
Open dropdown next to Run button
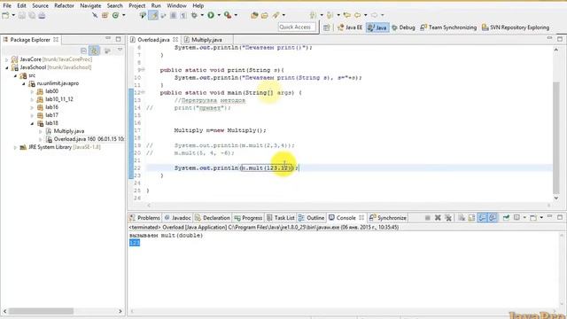click(x=219, y=15)
